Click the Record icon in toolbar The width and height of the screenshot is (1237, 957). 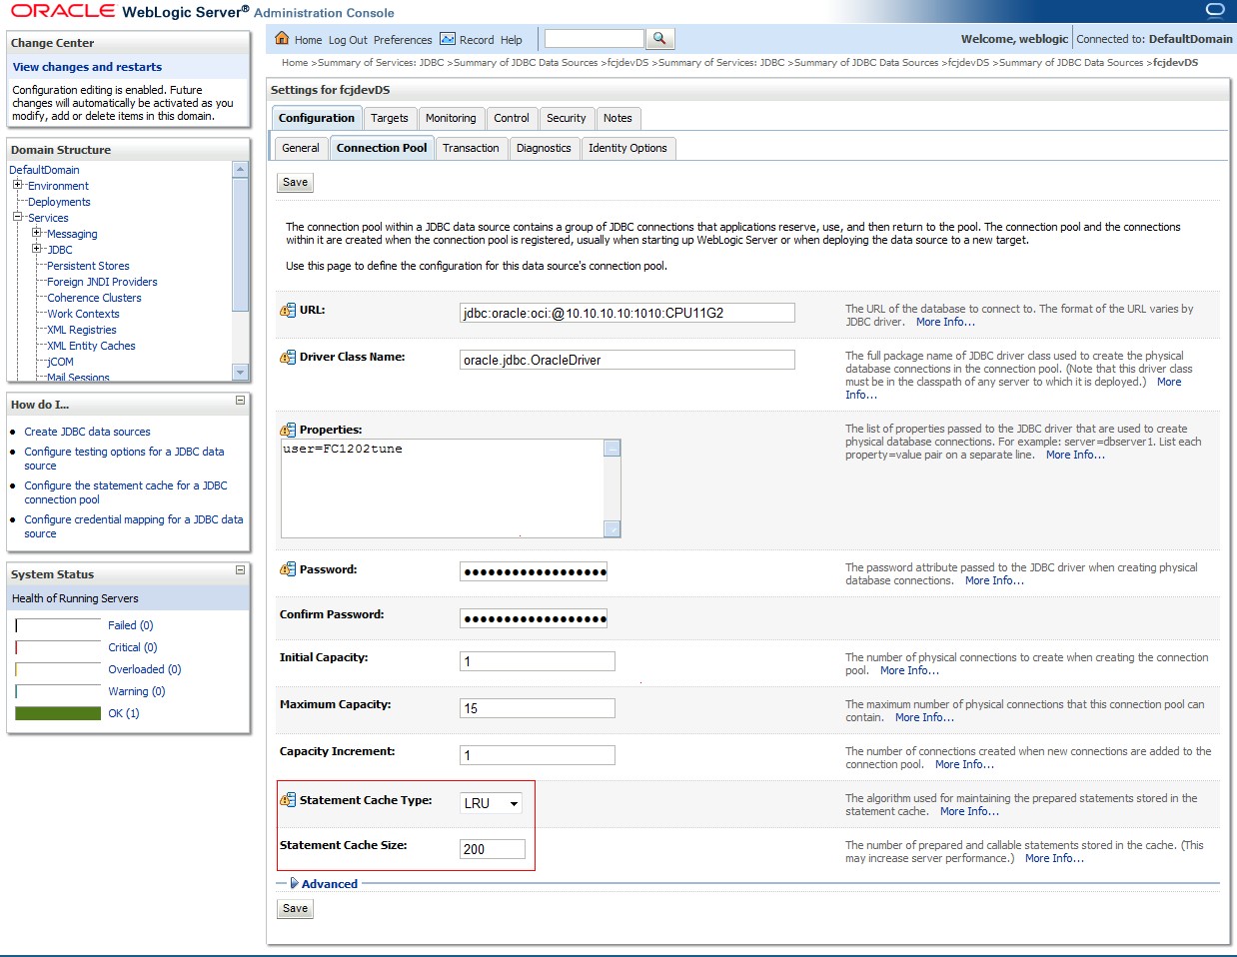point(448,39)
